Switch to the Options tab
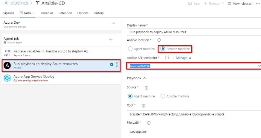Image resolution: width=261 pixels, height=138 pixels. coord(83,13)
